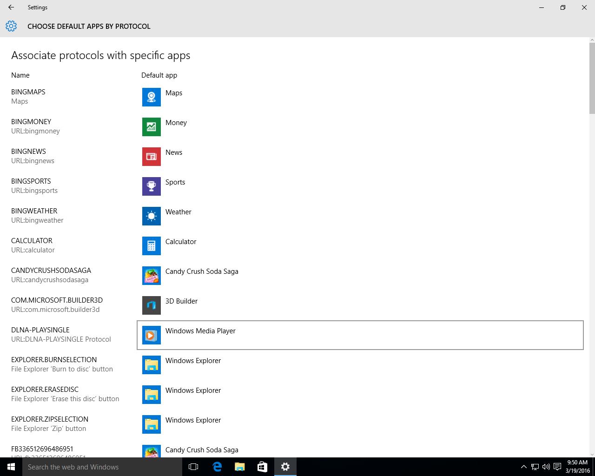Click the "Default app" column header

click(159, 75)
